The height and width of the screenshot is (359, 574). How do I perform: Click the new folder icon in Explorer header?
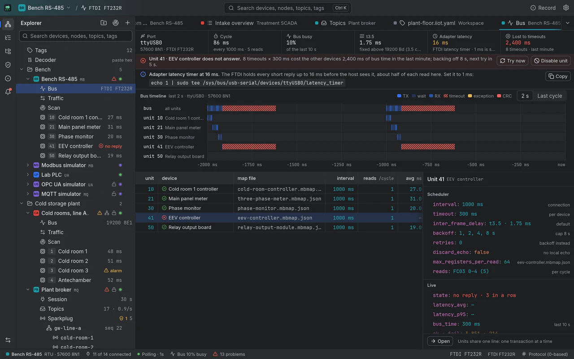pos(104,23)
